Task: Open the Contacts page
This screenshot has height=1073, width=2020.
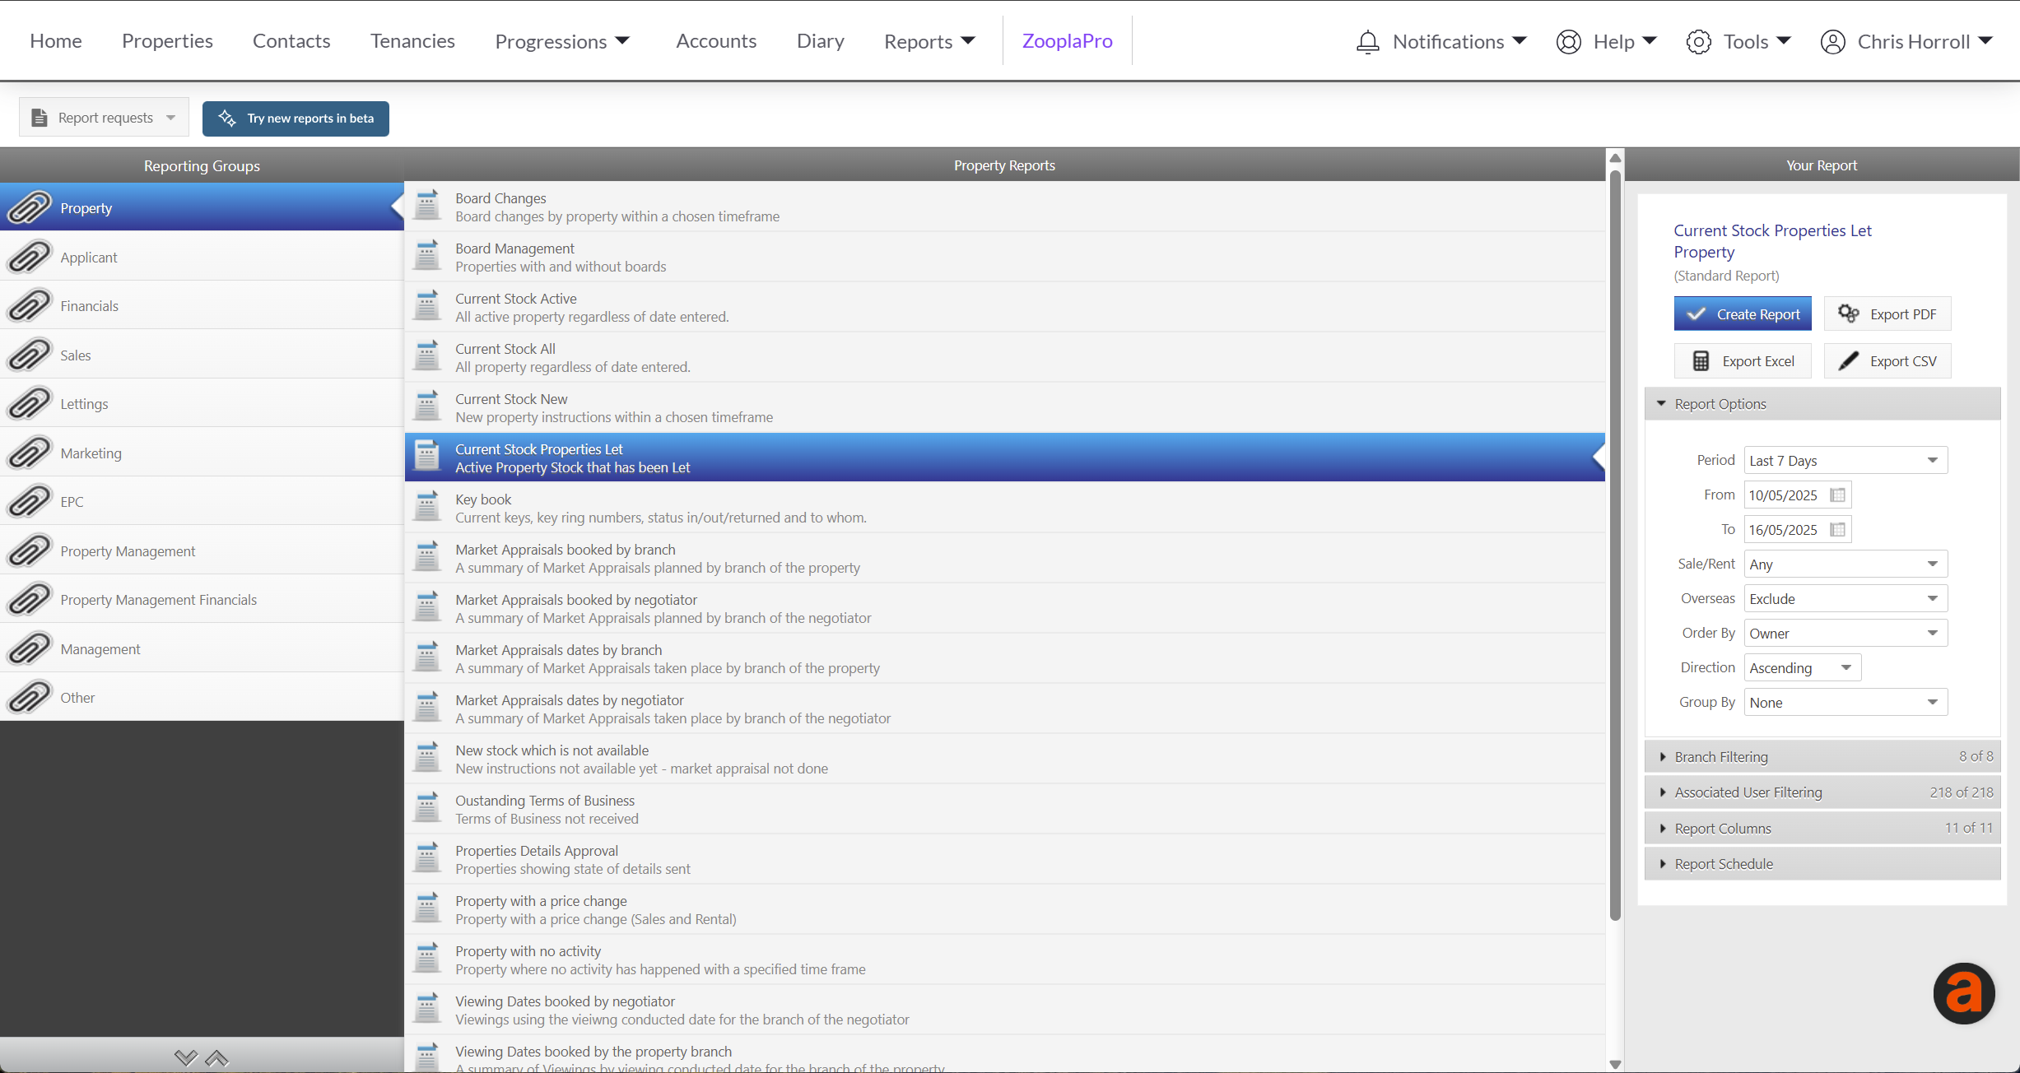Action: (x=291, y=40)
